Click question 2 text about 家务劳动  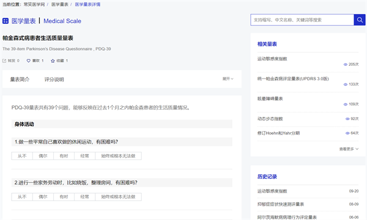(x=76, y=183)
